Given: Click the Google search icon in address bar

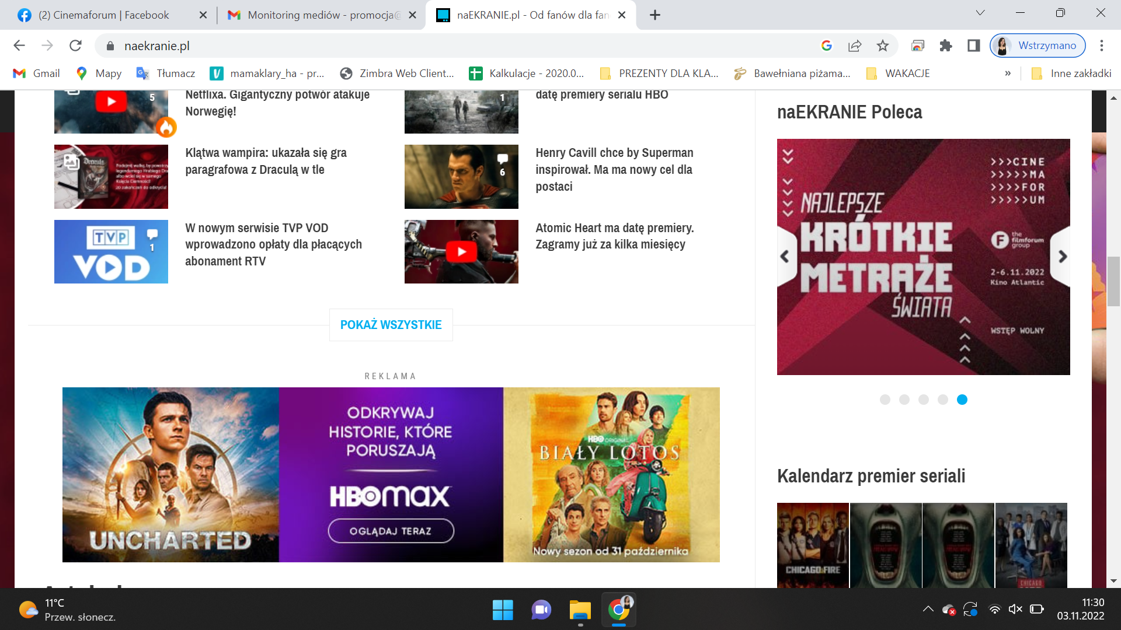Looking at the screenshot, I should [826, 45].
